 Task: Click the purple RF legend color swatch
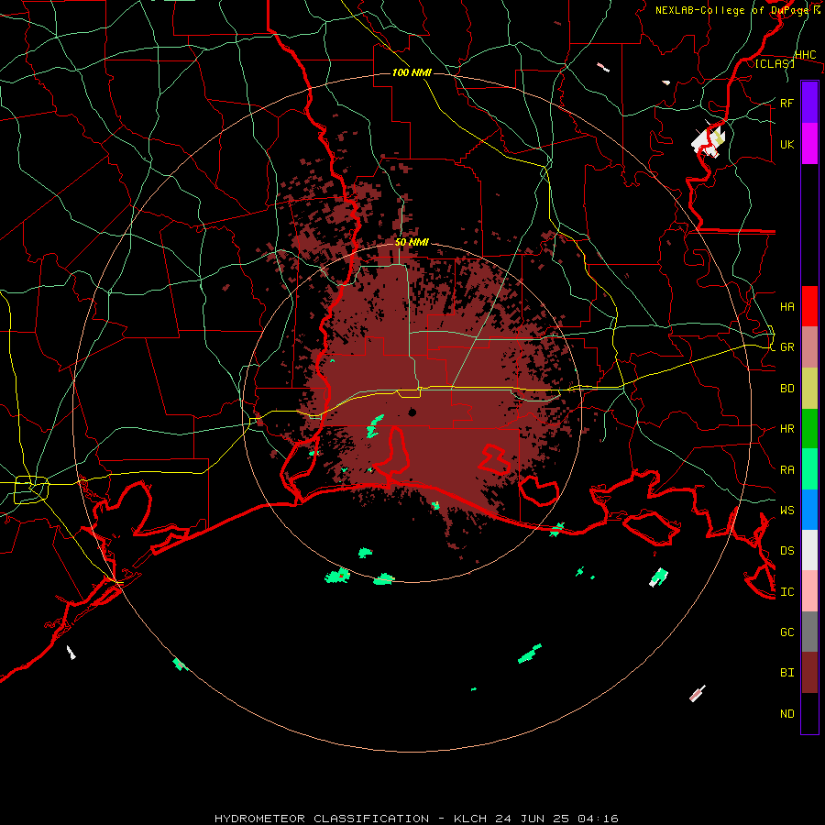click(809, 102)
